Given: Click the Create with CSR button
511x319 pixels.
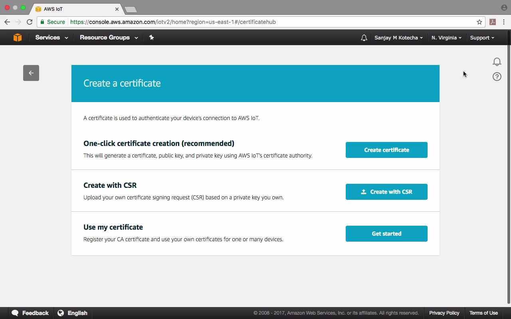Looking at the screenshot, I should point(386,192).
